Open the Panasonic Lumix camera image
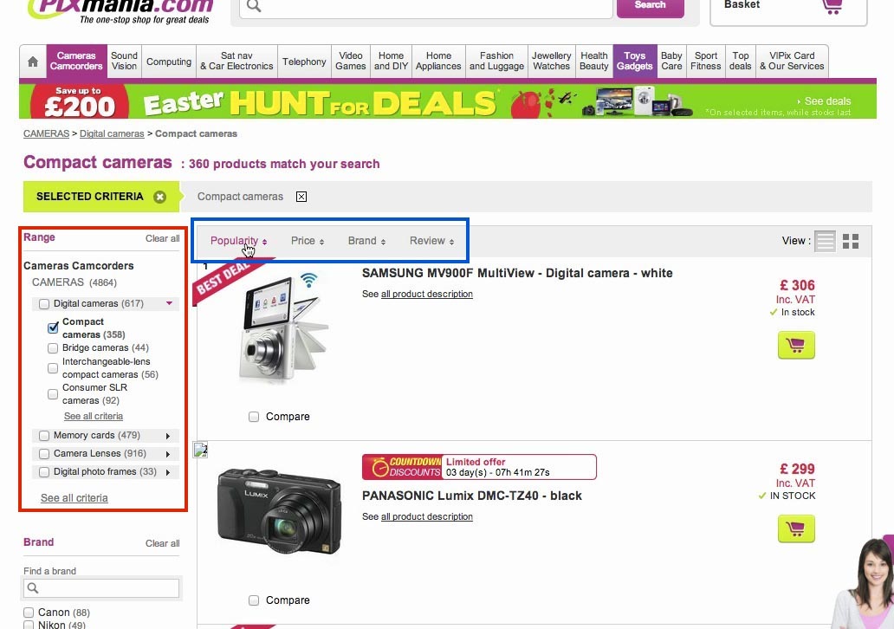 click(x=279, y=511)
